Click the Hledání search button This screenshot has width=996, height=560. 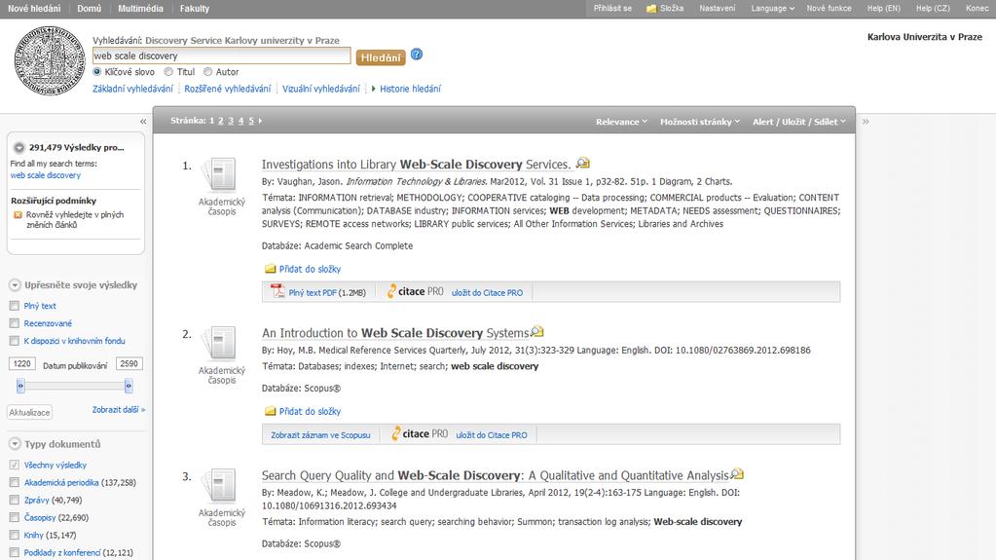(381, 57)
